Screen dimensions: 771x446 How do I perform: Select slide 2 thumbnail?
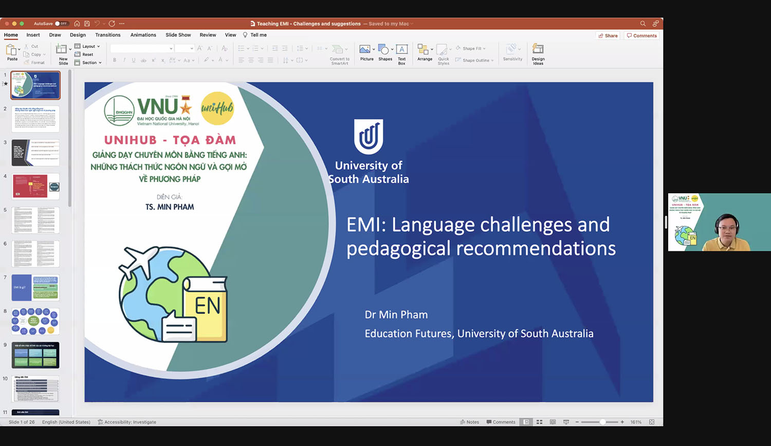[x=35, y=119]
